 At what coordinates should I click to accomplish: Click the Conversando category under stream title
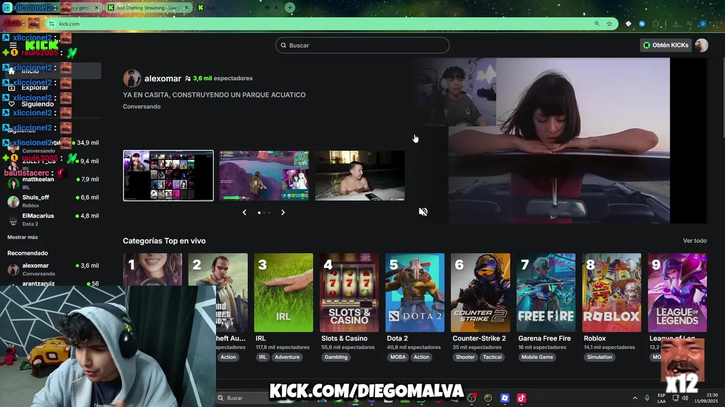tap(142, 106)
